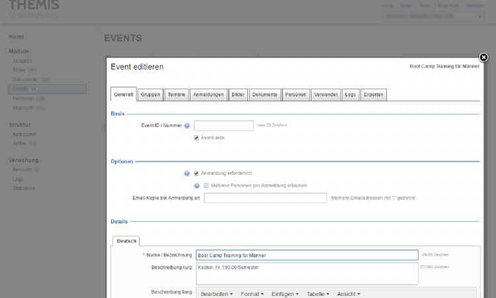Open the Bearbeiten editor menu

[x=216, y=293]
